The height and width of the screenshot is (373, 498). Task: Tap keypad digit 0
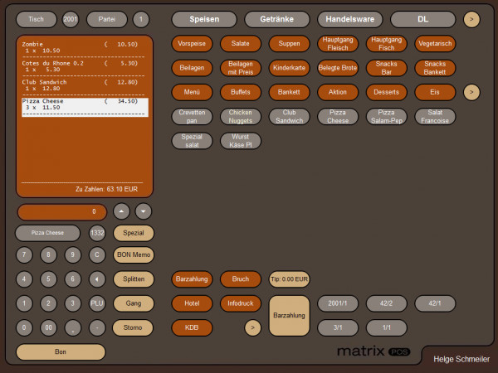tap(24, 327)
